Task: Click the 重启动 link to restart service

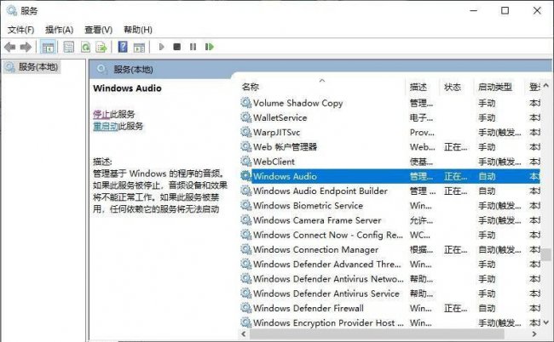Action: pyautogui.click(x=106, y=126)
